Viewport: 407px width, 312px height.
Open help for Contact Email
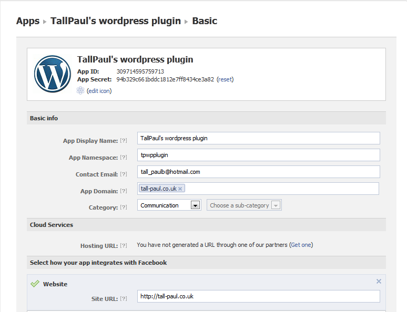point(124,174)
